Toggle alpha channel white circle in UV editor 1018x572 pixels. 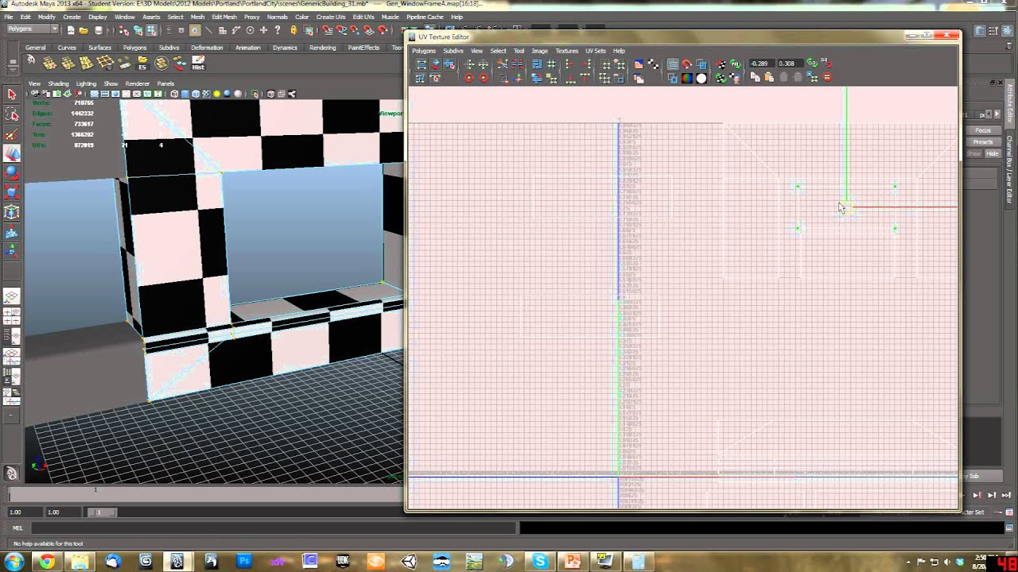pyautogui.click(x=701, y=78)
